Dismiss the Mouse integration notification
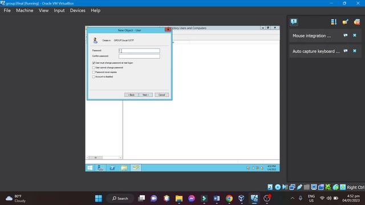This screenshot has width=365, height=205. [x=355, y=35]
